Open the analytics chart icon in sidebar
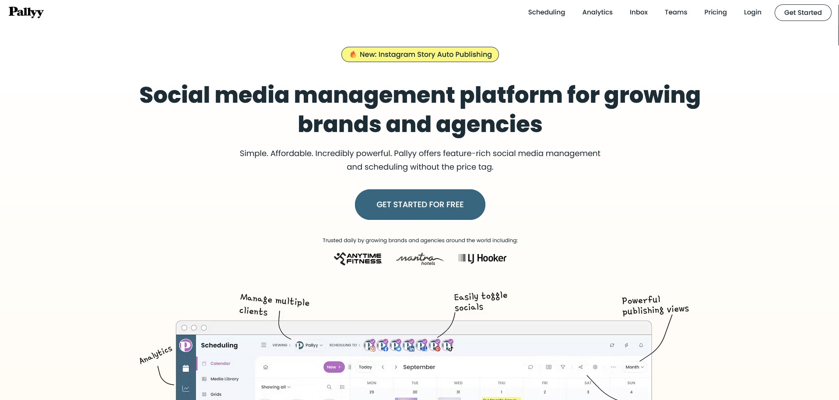 pos(186,388)
